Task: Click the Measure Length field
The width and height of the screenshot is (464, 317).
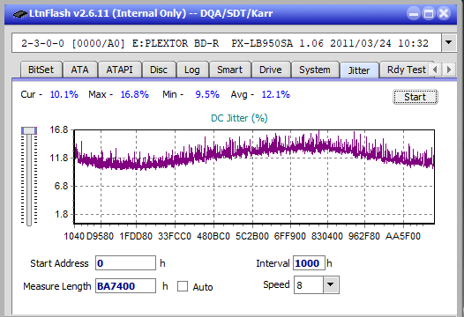Action: (125, 286)
